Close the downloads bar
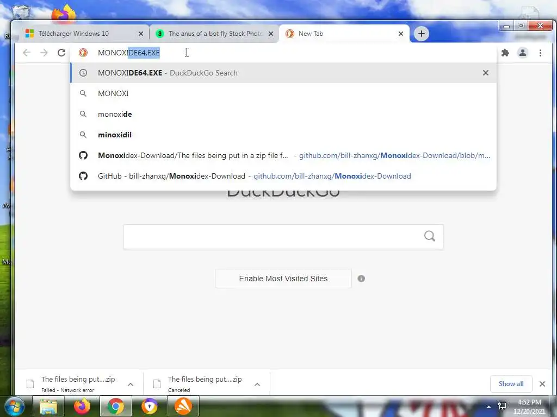The width and height of the screenshot is (557, 417). 542,384
